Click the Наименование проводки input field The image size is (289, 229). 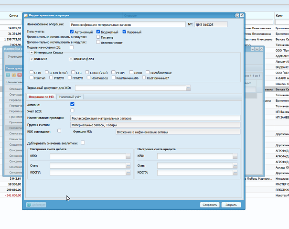pos(155,118)
